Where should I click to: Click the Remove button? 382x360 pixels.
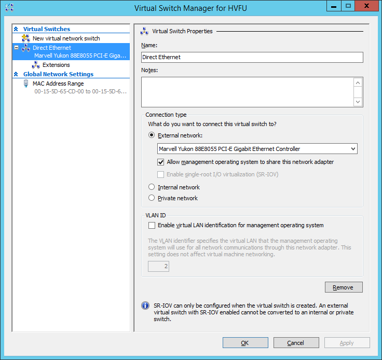tap(343, 287)
